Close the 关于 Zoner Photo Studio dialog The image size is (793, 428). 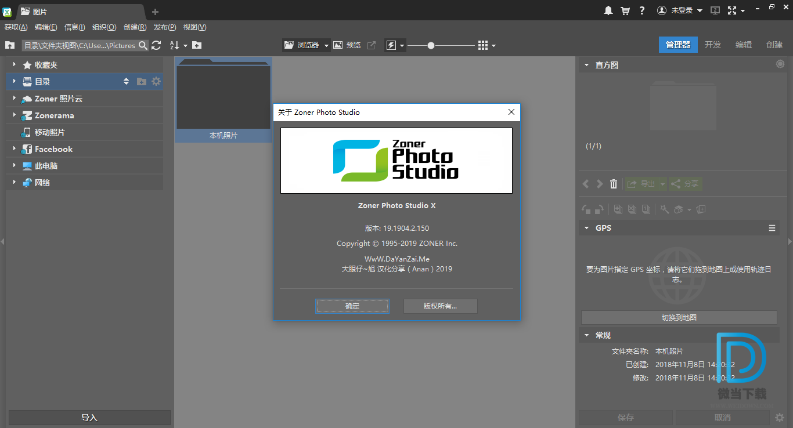511,112
